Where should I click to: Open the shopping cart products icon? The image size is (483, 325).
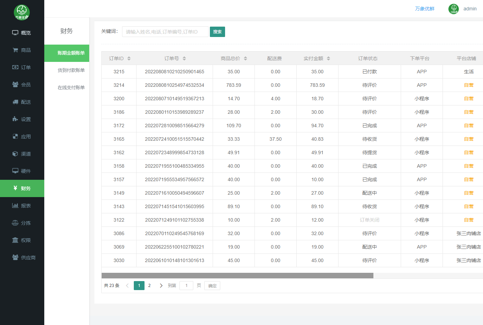(x=15, y=50)
